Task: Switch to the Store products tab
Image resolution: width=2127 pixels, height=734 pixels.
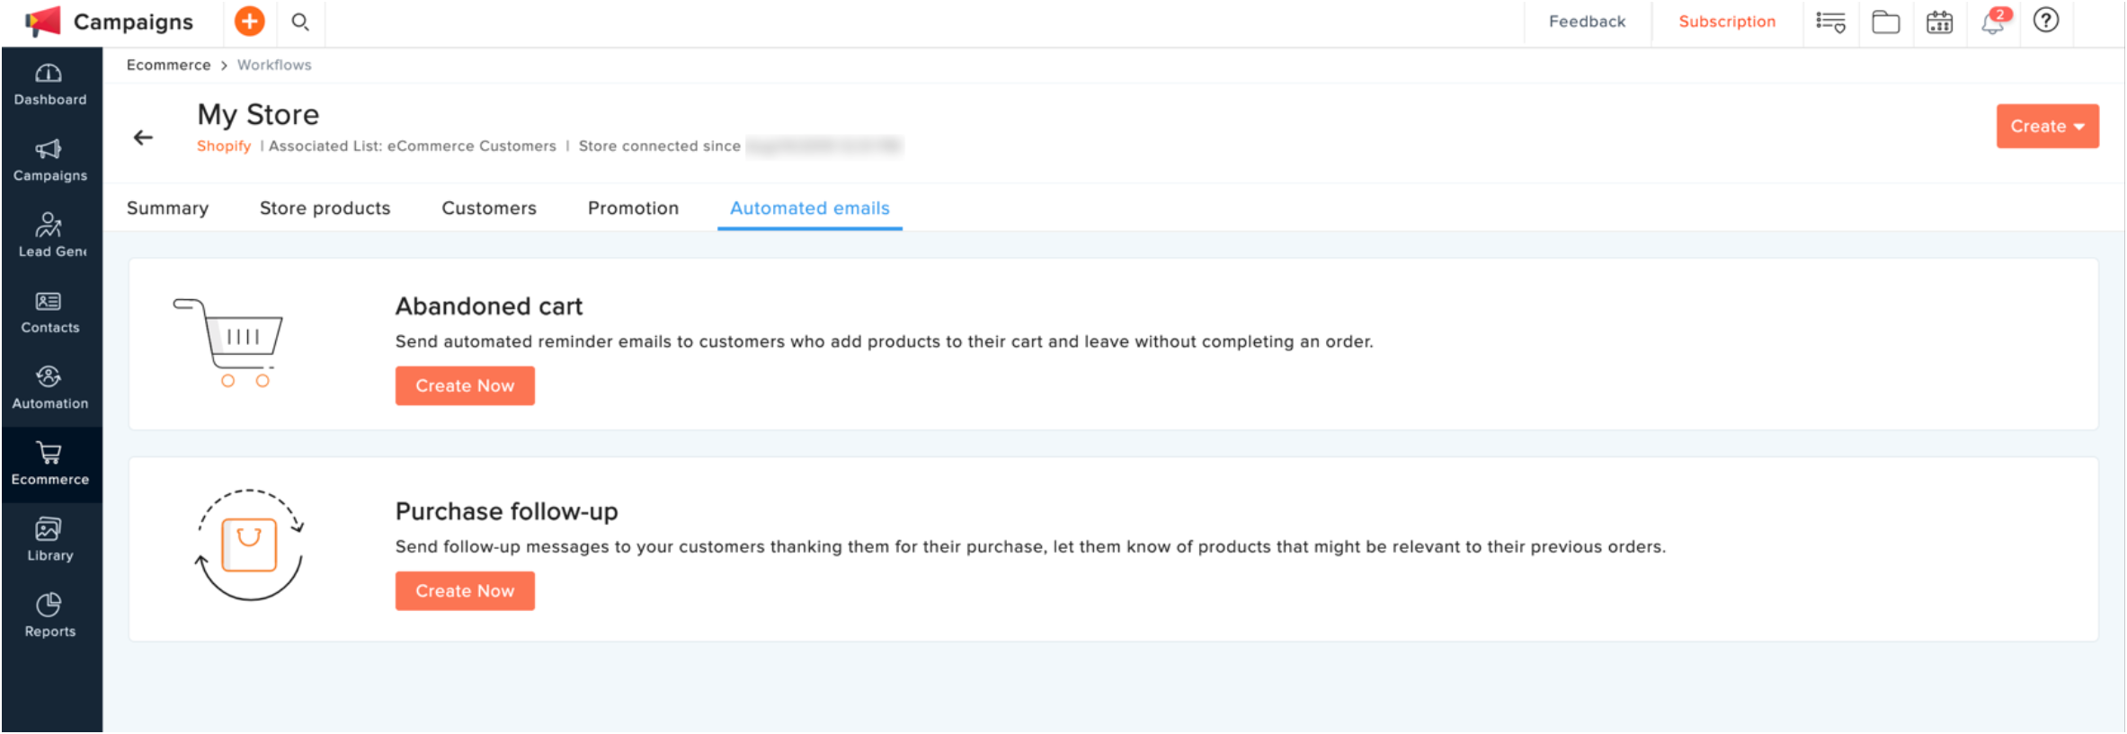Action: point(325,208)
